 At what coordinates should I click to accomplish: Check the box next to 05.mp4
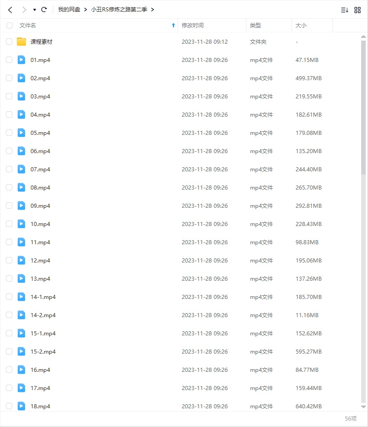9,133
